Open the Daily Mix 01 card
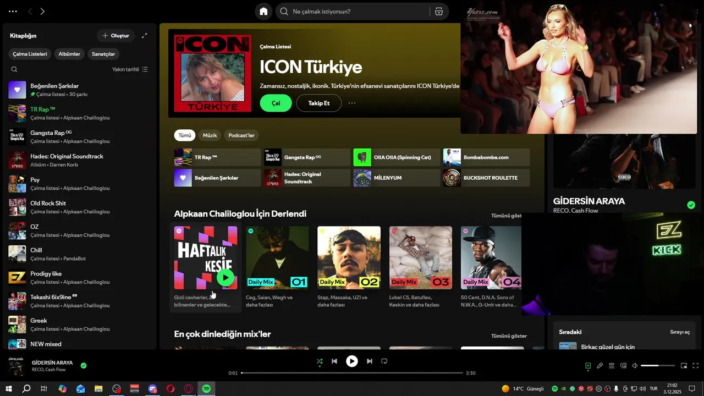Image resolution: width=704 pixels, height=396 pixels. pyautogui.click(x=277, y=268)
